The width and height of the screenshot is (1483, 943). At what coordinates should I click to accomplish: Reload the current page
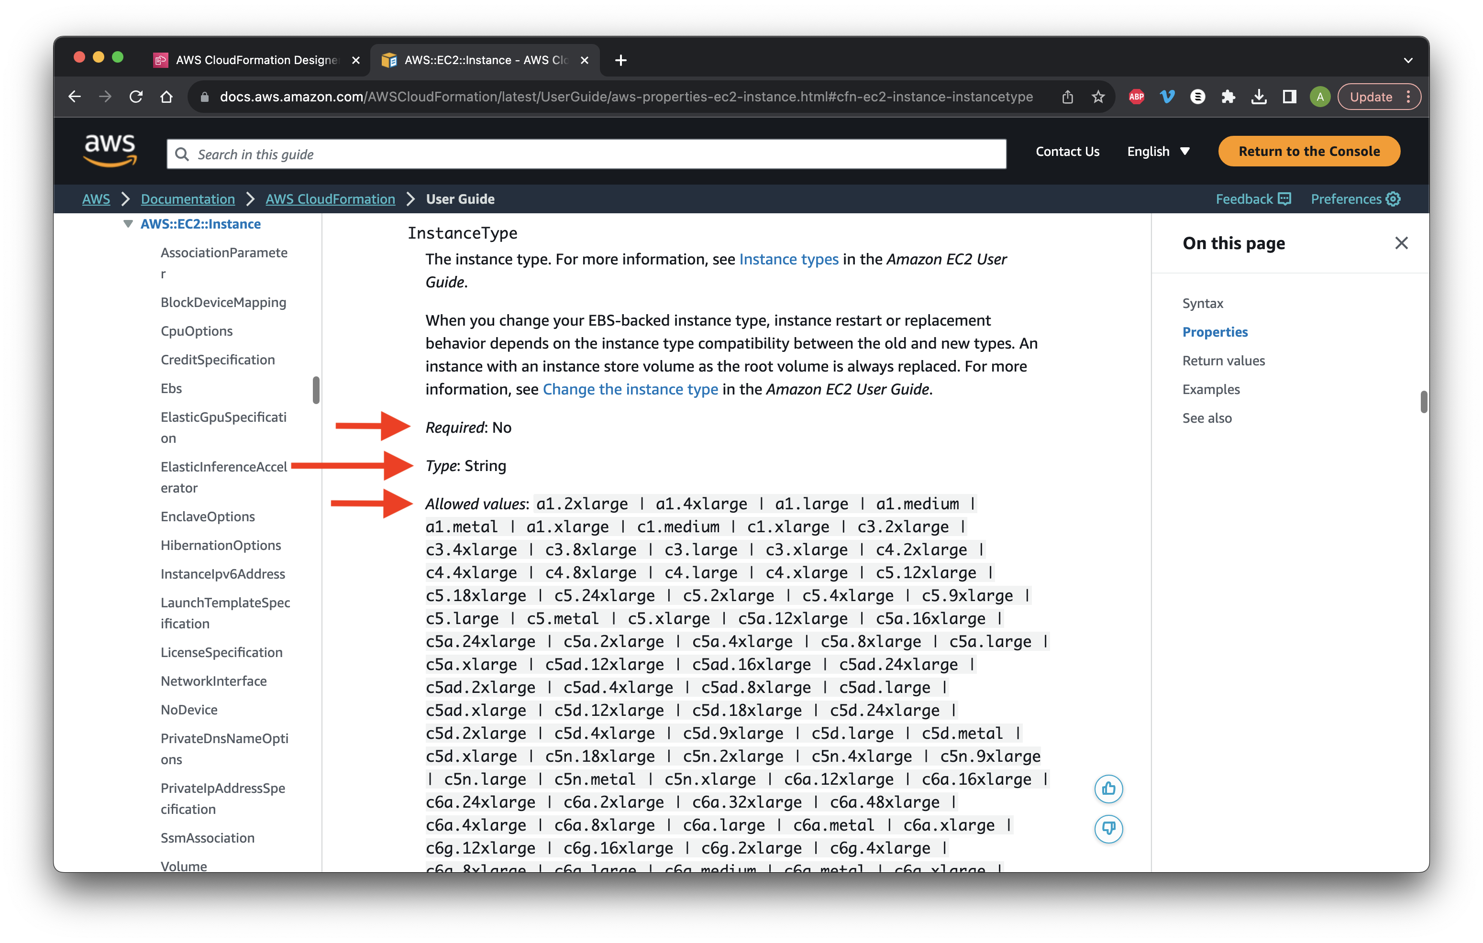click(x=136, y=97)
